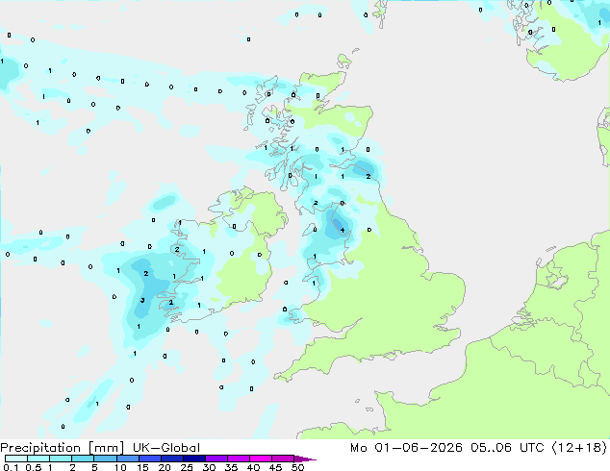
Task: Click the '4' precipitation value over northern England
Action: 343,230
